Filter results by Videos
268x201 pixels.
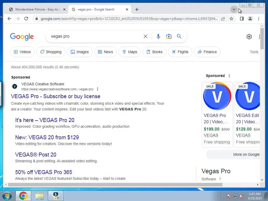(23, 52)
